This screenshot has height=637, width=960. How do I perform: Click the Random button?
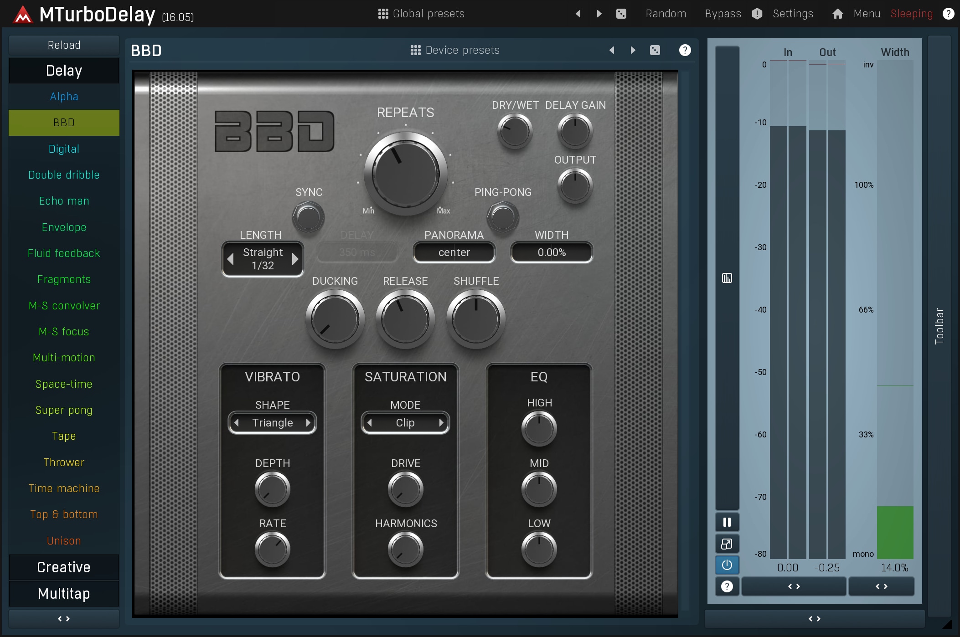click(x=666, y=14)
